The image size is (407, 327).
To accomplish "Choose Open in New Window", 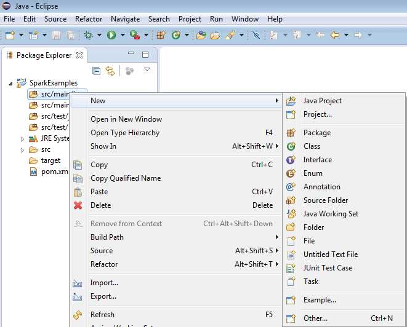I will (x=177, y=119).
